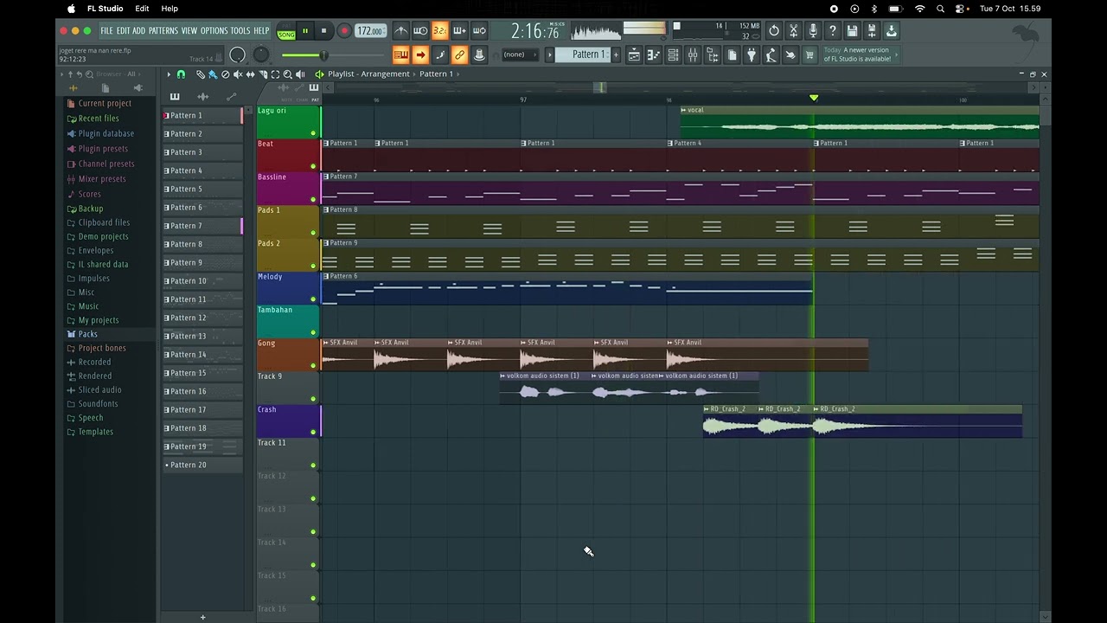This screenshot has height=623, width=1107.
Task: Click the red record button
Action: tap(343, 31)
